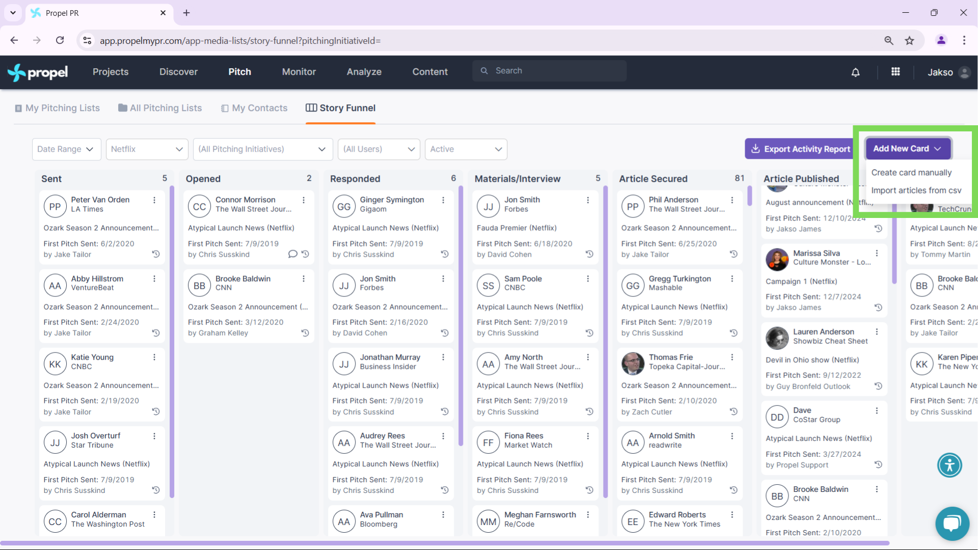Open three-dot menu on Peter Van Orden card
Image resolution: width=978 pixels, height=550 pixels.
pos(154,200)
